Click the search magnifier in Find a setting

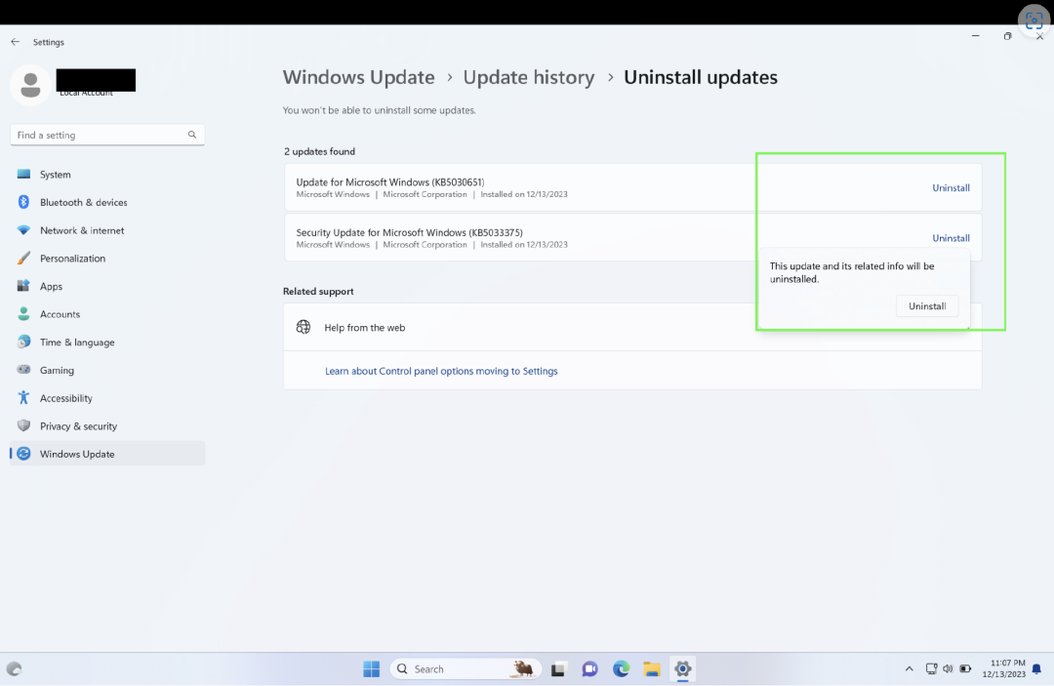click(192, 135)
